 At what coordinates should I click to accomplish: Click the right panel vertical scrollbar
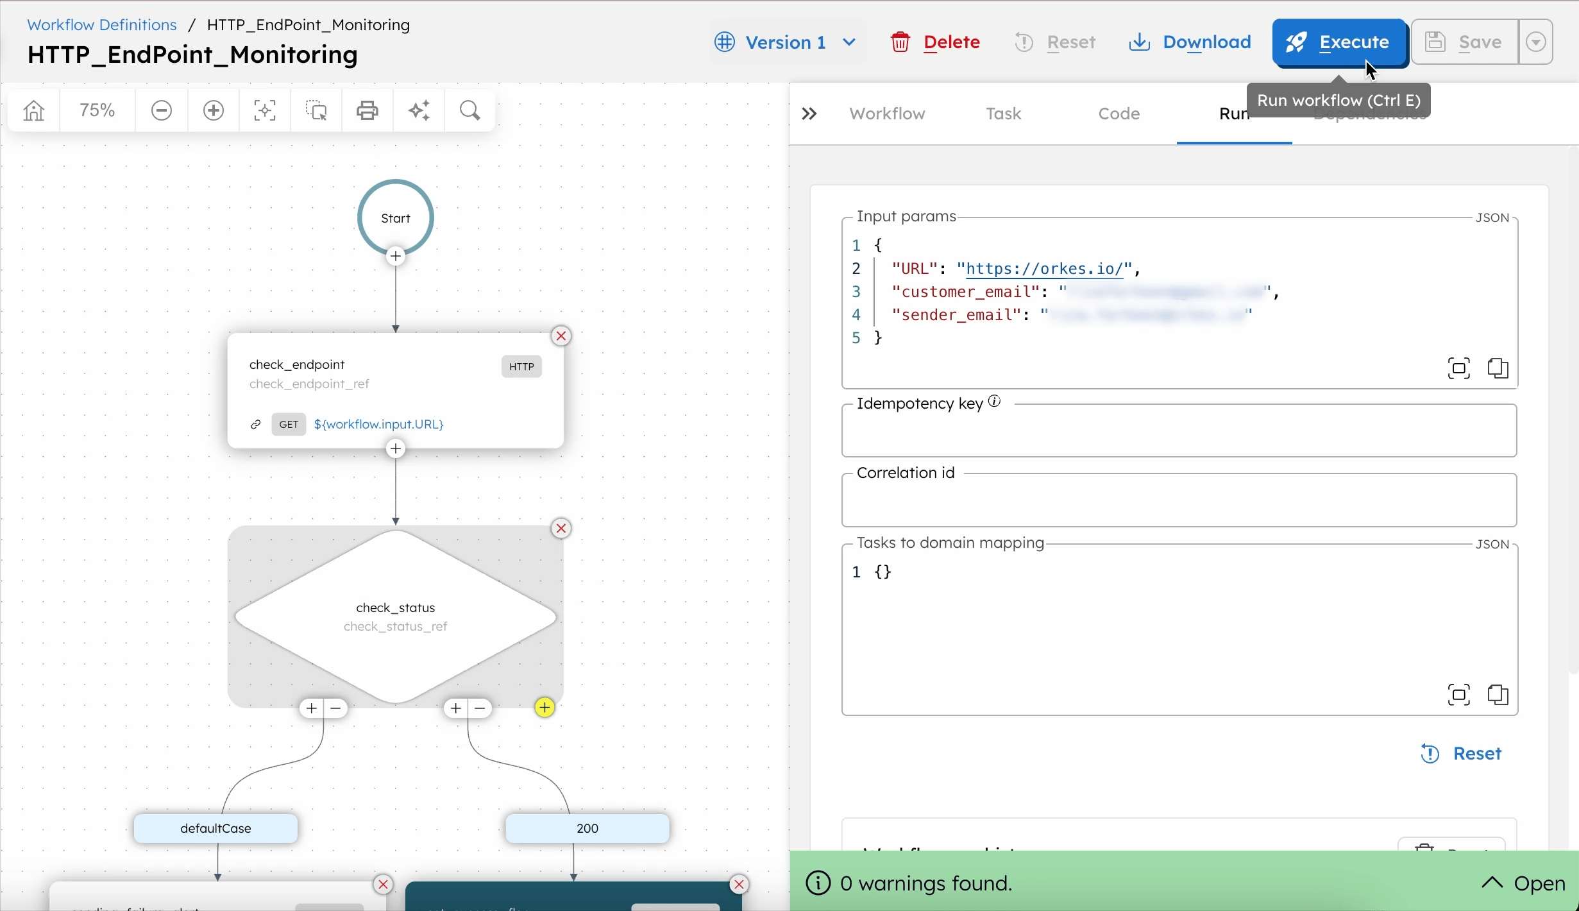(x=1573, y=411)
